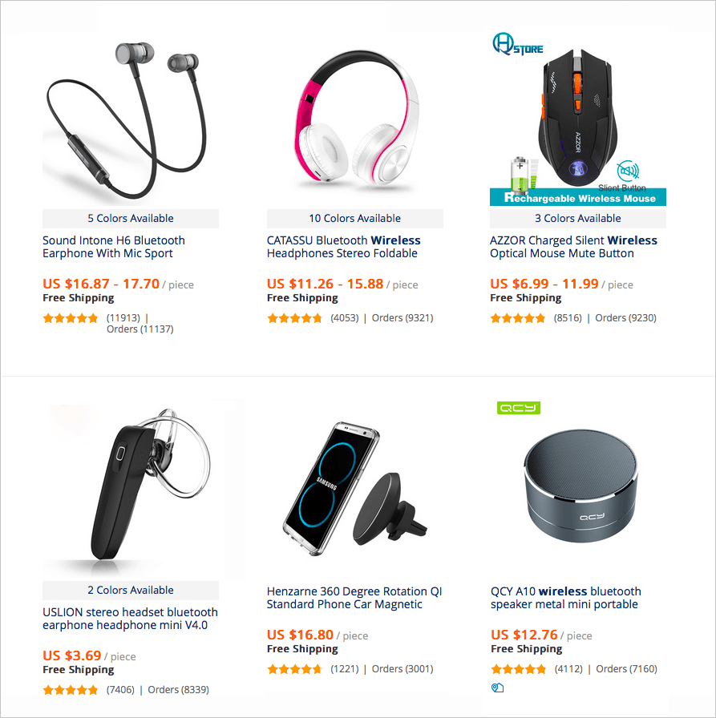Viewport: 716px width, 718px height.
Task: Open USLION stereo headset bluetooth link
Action: click(x=130, y=619)
